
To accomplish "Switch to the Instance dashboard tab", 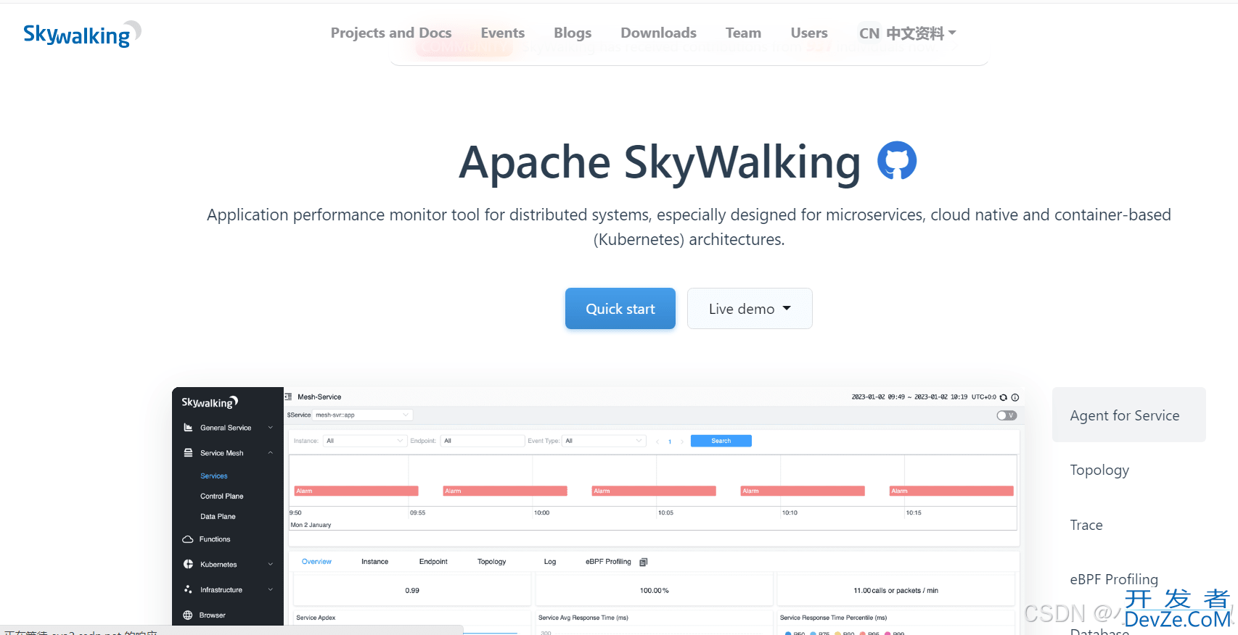I will pos(375,562).
